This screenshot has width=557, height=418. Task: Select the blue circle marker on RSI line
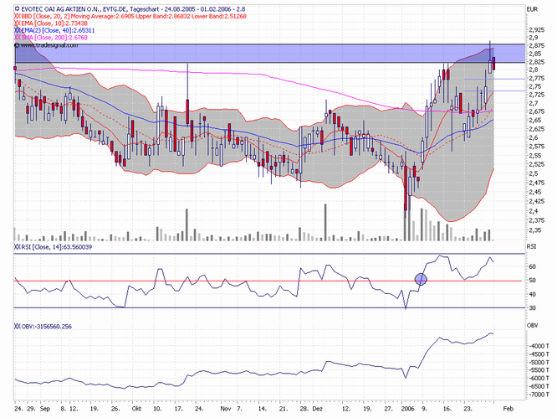[x=422, y=279]
